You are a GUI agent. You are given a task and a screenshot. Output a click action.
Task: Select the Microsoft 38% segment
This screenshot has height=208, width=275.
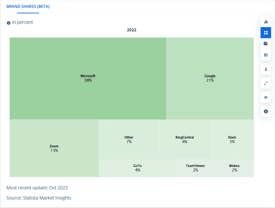88,78
